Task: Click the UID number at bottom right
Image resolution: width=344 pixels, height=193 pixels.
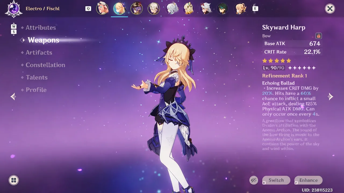Action: tap(317, 190)
